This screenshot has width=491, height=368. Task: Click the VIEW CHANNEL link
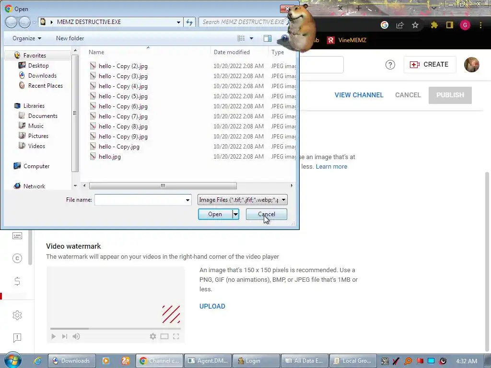point(359,95)
